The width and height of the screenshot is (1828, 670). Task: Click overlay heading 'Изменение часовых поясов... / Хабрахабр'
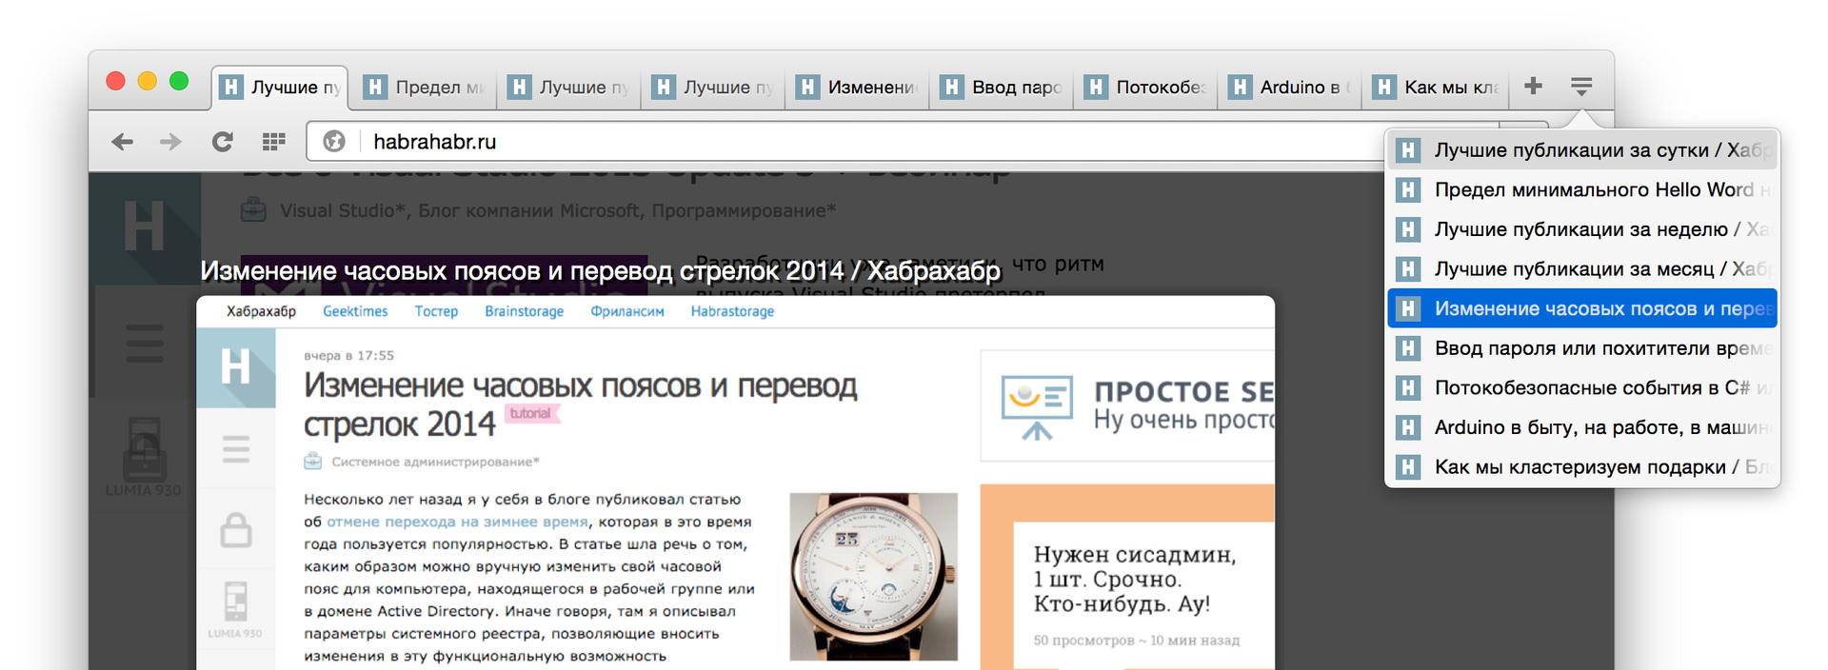[x=600, y=271]
